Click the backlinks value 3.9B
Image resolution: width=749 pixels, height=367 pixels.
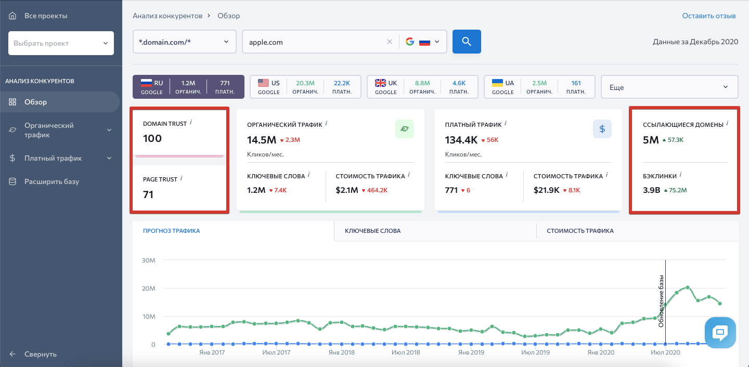click(652, 190)
